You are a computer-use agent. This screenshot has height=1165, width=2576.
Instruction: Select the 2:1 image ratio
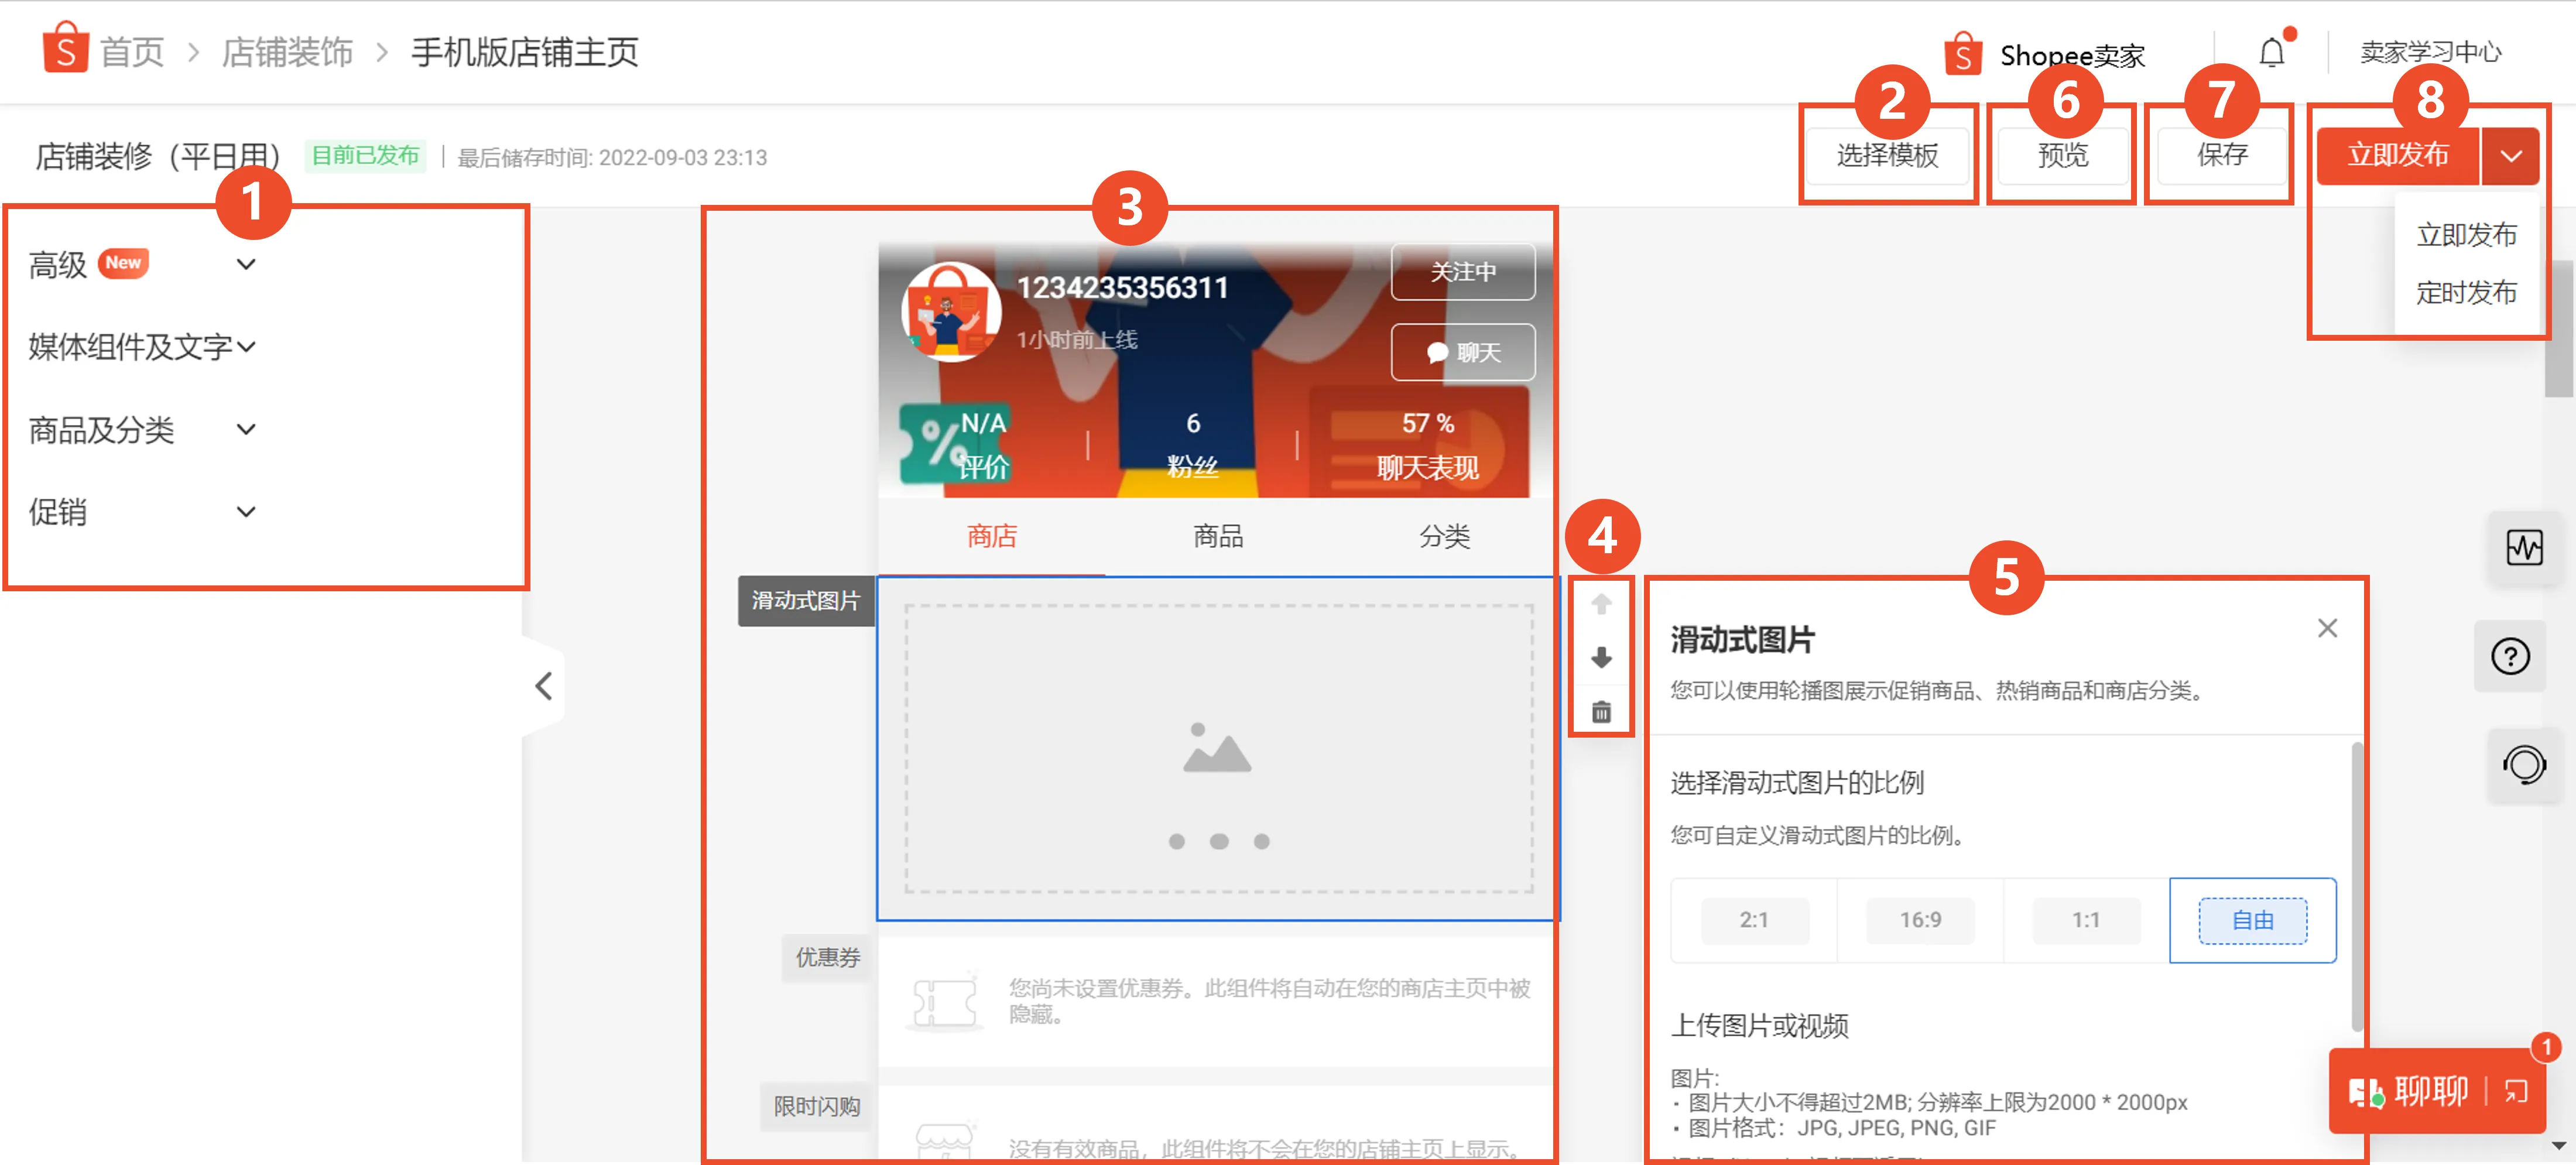click(x=1754, y=920)
